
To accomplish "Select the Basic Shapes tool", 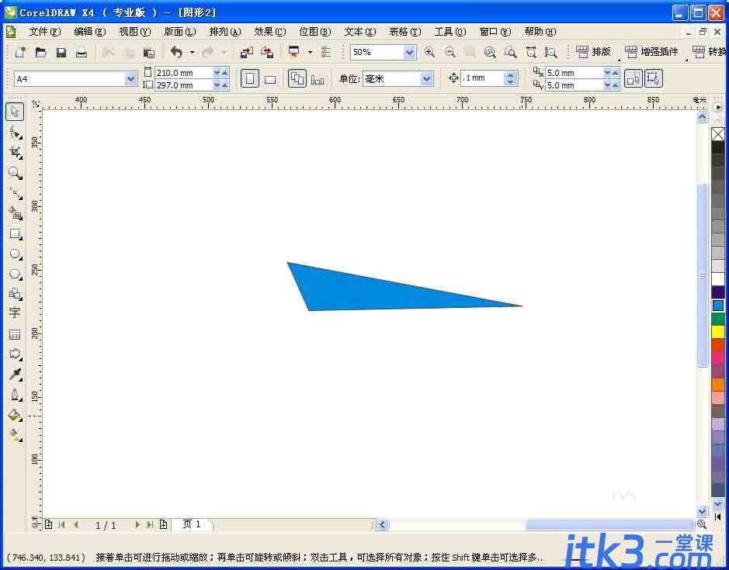I will pos(15,294).
